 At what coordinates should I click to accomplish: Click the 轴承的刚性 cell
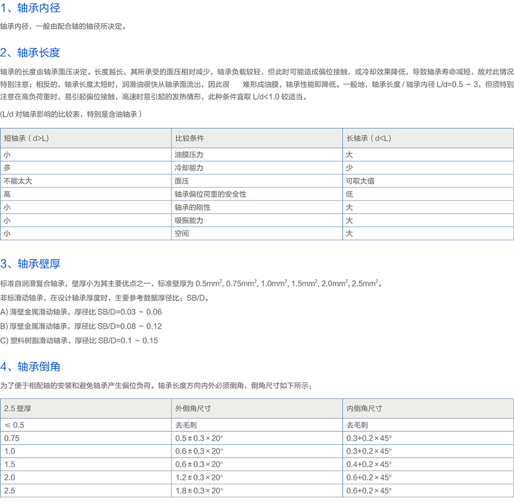coord(257,207)
